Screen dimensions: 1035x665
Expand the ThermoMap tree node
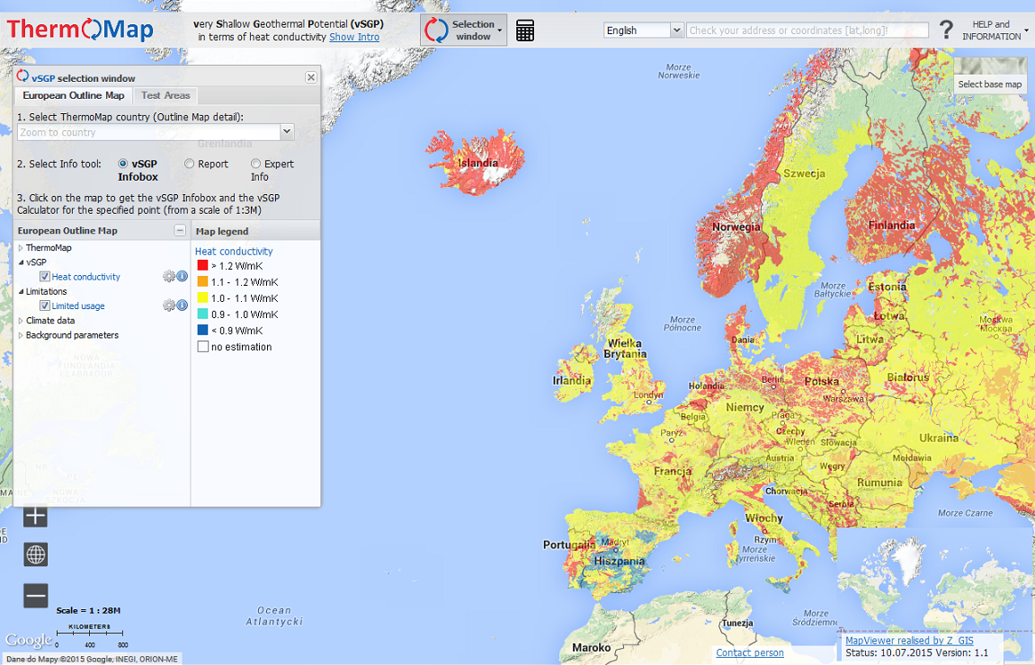[21, 248]
